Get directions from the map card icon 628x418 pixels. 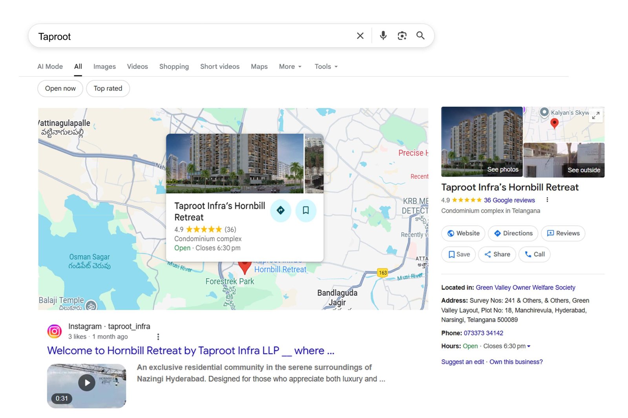[281, 210]
